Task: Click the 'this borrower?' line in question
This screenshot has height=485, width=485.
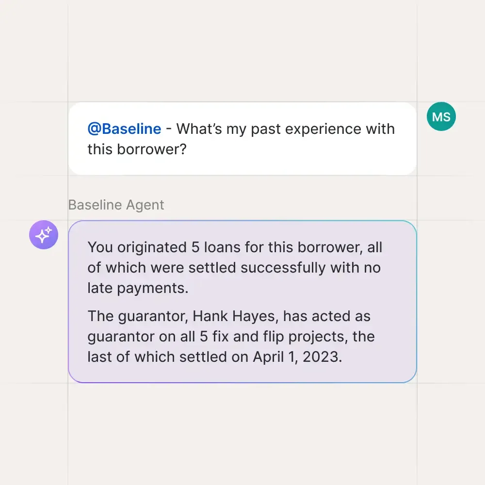Action: click(137, 149)
